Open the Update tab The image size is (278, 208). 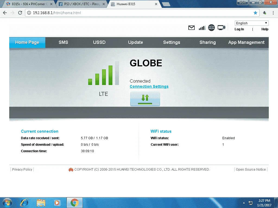135,43
